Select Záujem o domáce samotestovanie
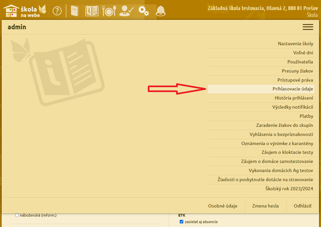Image resolution: width=321 pixels, height=227 pixels. click(261, 161)
